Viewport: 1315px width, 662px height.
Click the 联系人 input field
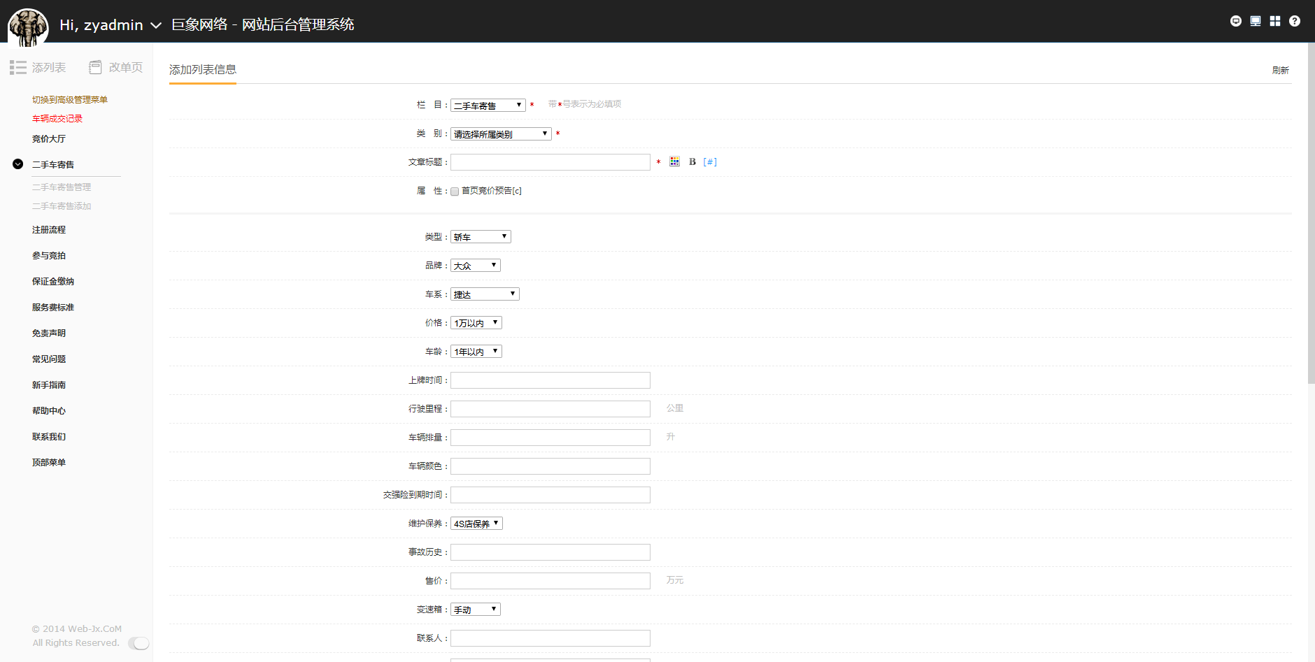[550, 638]
